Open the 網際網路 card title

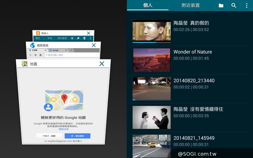pyautogui.click(x=43, y=45)
